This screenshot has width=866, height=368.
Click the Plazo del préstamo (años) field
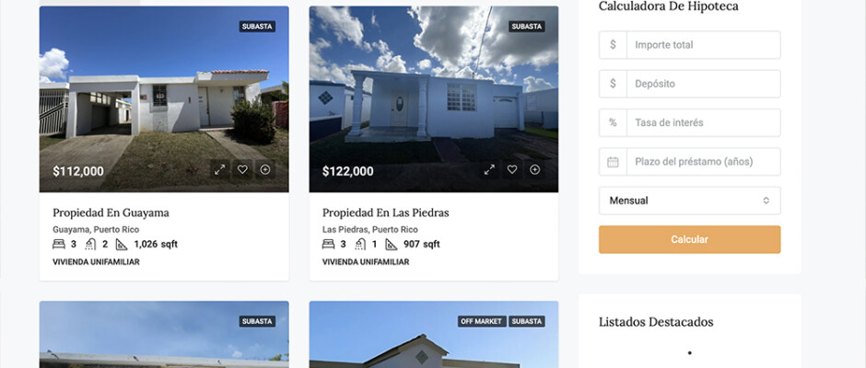(x=703, y=162)
